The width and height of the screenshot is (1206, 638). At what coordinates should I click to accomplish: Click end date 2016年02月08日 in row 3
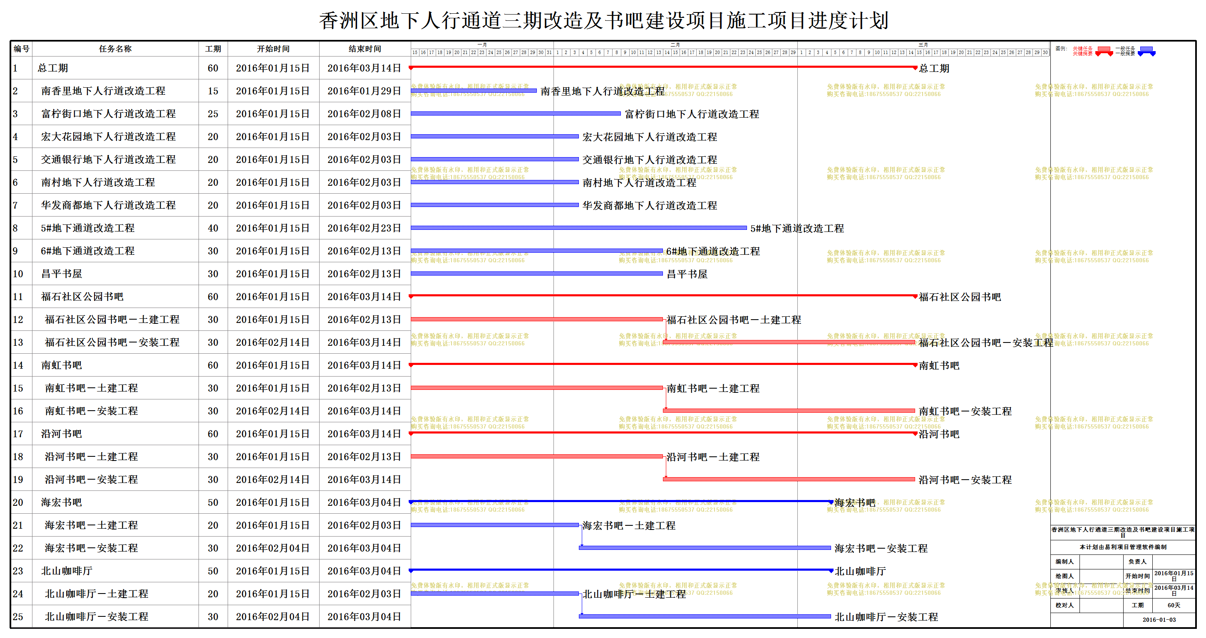pyautogui.click(x=365, y=113)
